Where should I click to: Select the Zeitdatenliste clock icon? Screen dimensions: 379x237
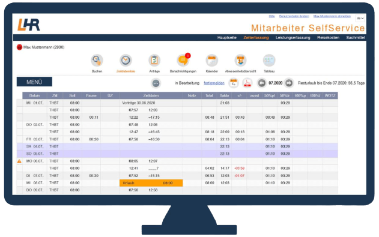[126, 61]
